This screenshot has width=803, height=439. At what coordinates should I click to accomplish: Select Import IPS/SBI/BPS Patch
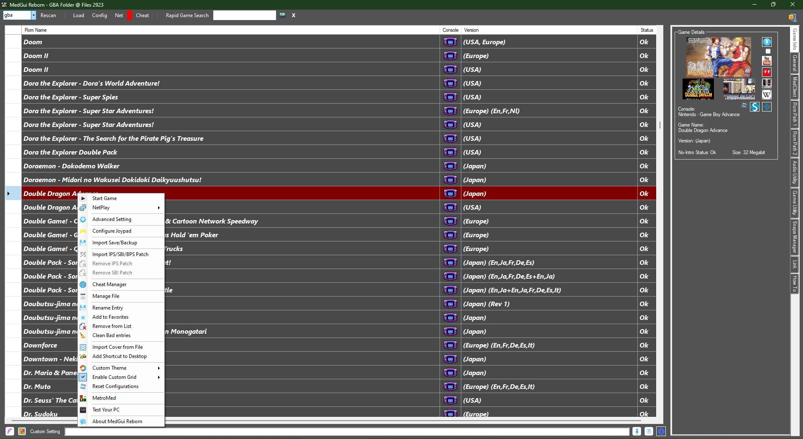[120, 254]
